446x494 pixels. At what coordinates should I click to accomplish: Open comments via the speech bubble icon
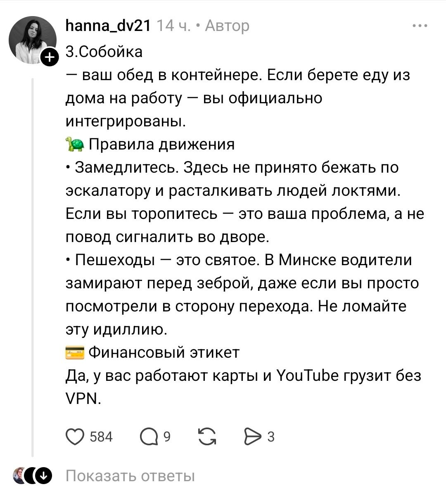click(149, 437)
